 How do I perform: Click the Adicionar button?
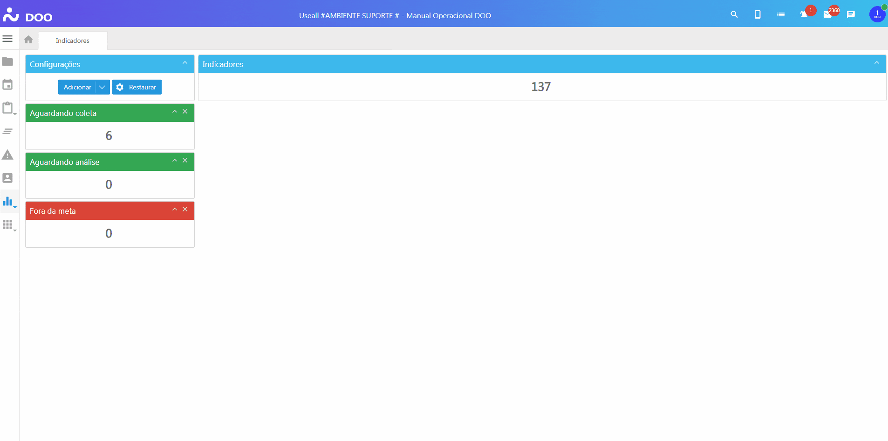coord(77,87)
